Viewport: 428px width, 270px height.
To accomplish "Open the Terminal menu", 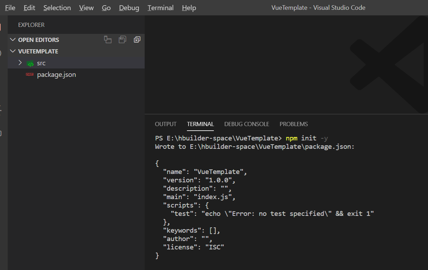I will coord(160,8).
